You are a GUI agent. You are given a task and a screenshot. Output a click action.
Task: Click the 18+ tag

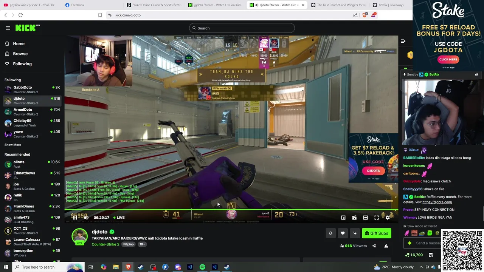tap(142, 244)
